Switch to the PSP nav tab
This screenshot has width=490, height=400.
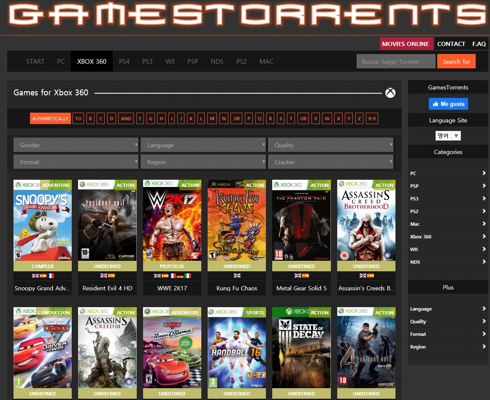tap(192, 61)
